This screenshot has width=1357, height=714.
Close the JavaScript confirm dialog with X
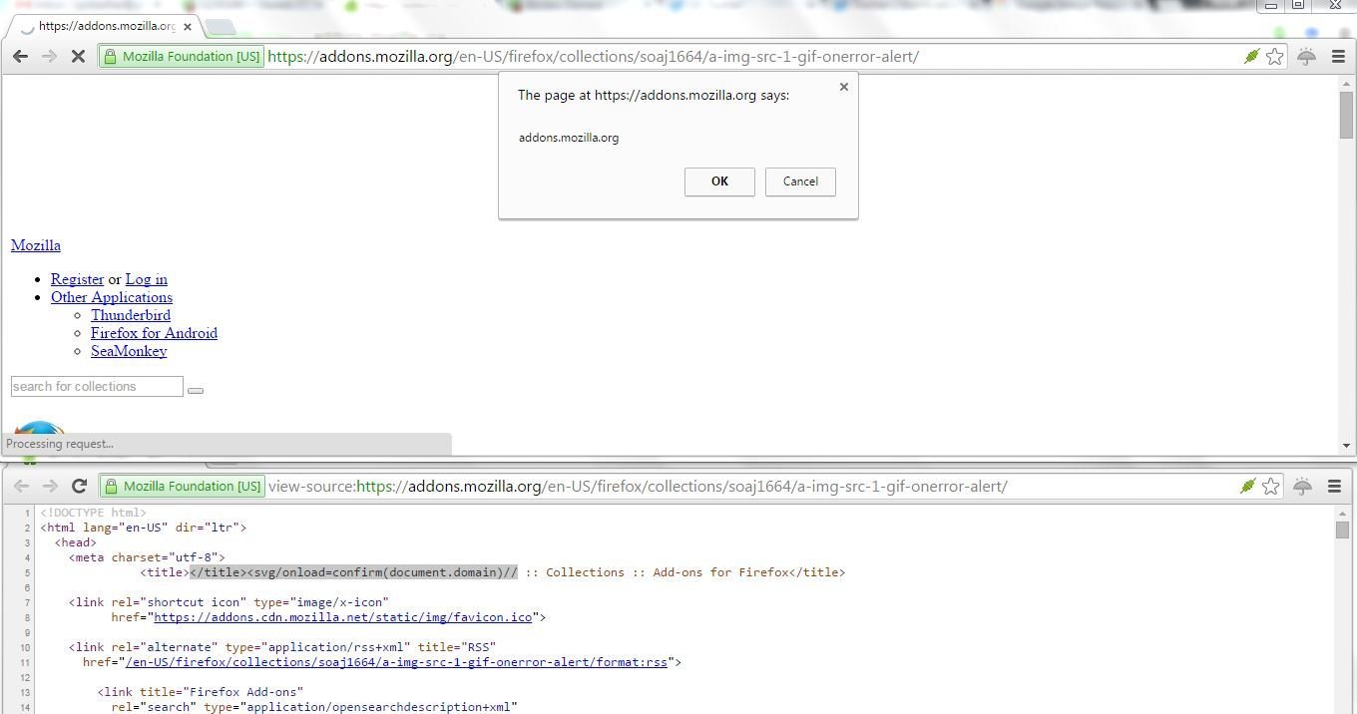[x=844, y=87]
